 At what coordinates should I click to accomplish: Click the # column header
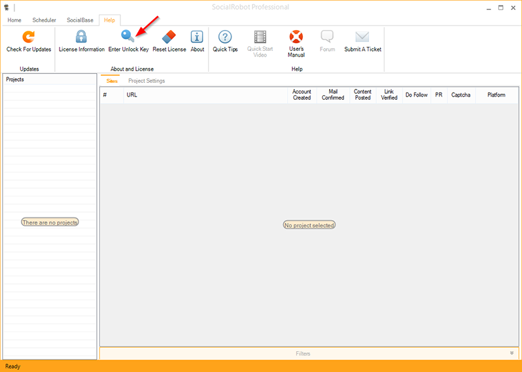(x=112, y=95)
